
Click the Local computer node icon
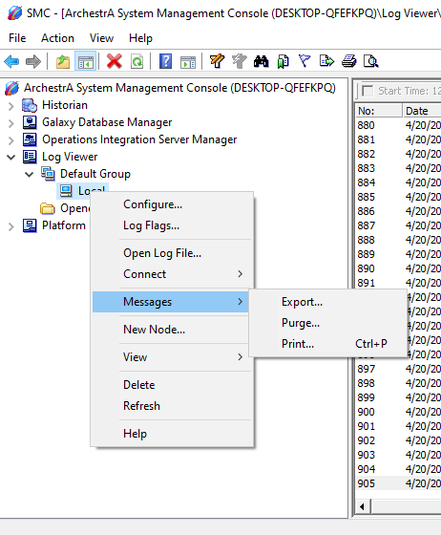pos(66,191)
